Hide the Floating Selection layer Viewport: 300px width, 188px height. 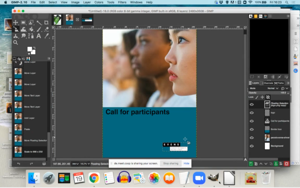pos(252,104)
